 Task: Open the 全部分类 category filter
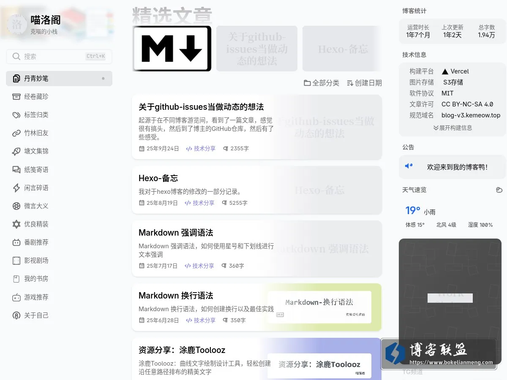pyautogui.click(x=322, y=83)
